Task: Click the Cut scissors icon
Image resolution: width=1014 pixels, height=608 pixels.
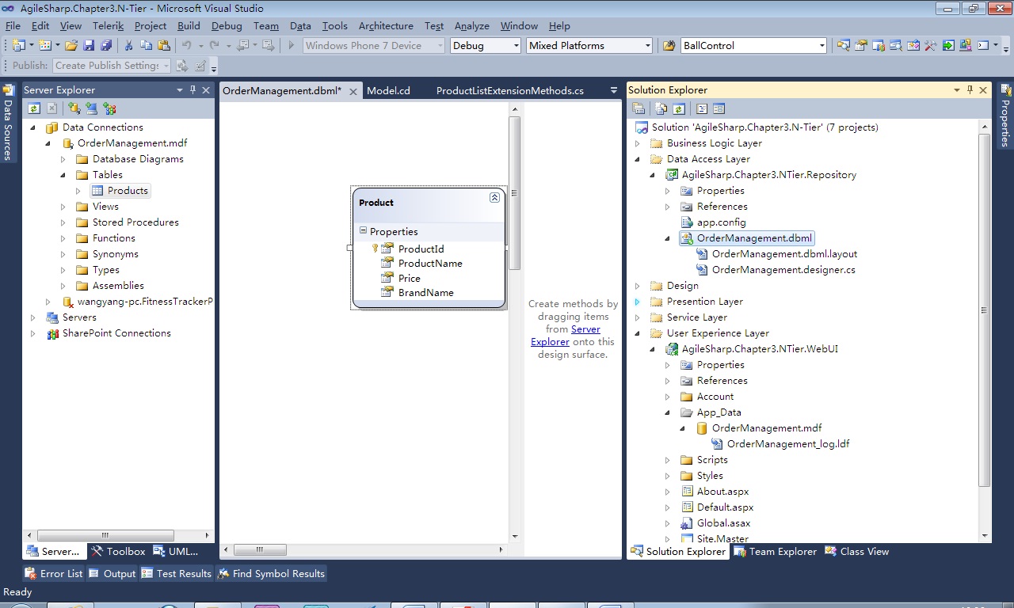Action: pos(129,45)
